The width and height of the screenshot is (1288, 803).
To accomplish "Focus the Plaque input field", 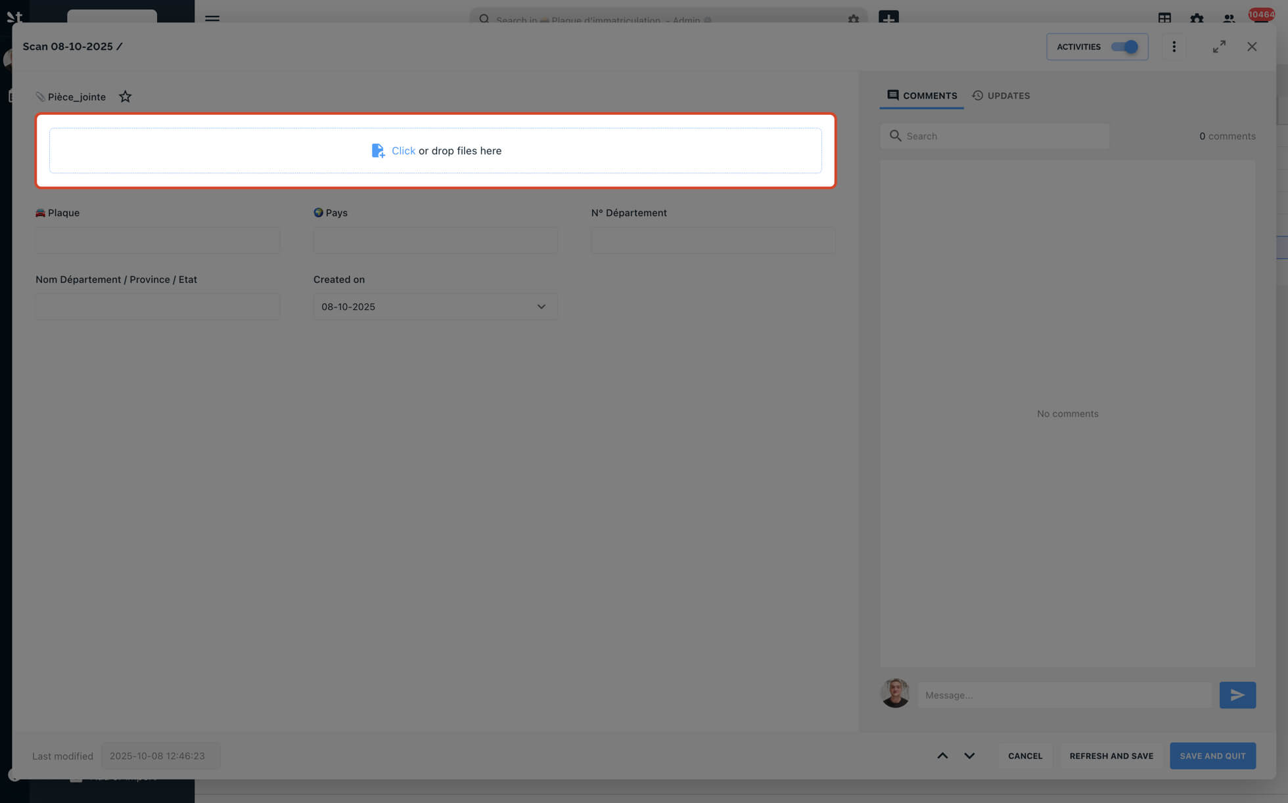I will (x=158, y=240).
